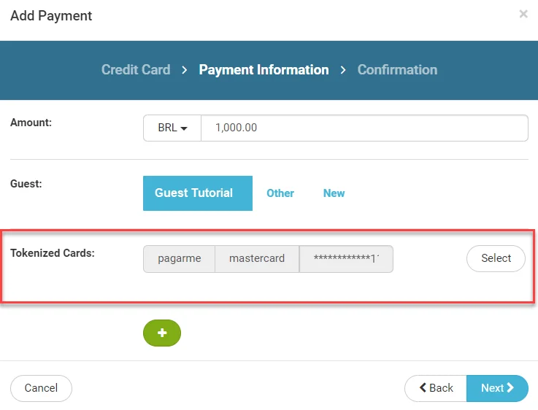Jump to the Confirmation step
Viewport: 538px width, 410px height.
click(397, 69)
